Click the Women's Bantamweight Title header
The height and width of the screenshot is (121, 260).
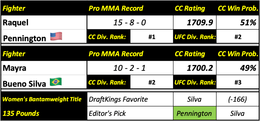point(42,99)
